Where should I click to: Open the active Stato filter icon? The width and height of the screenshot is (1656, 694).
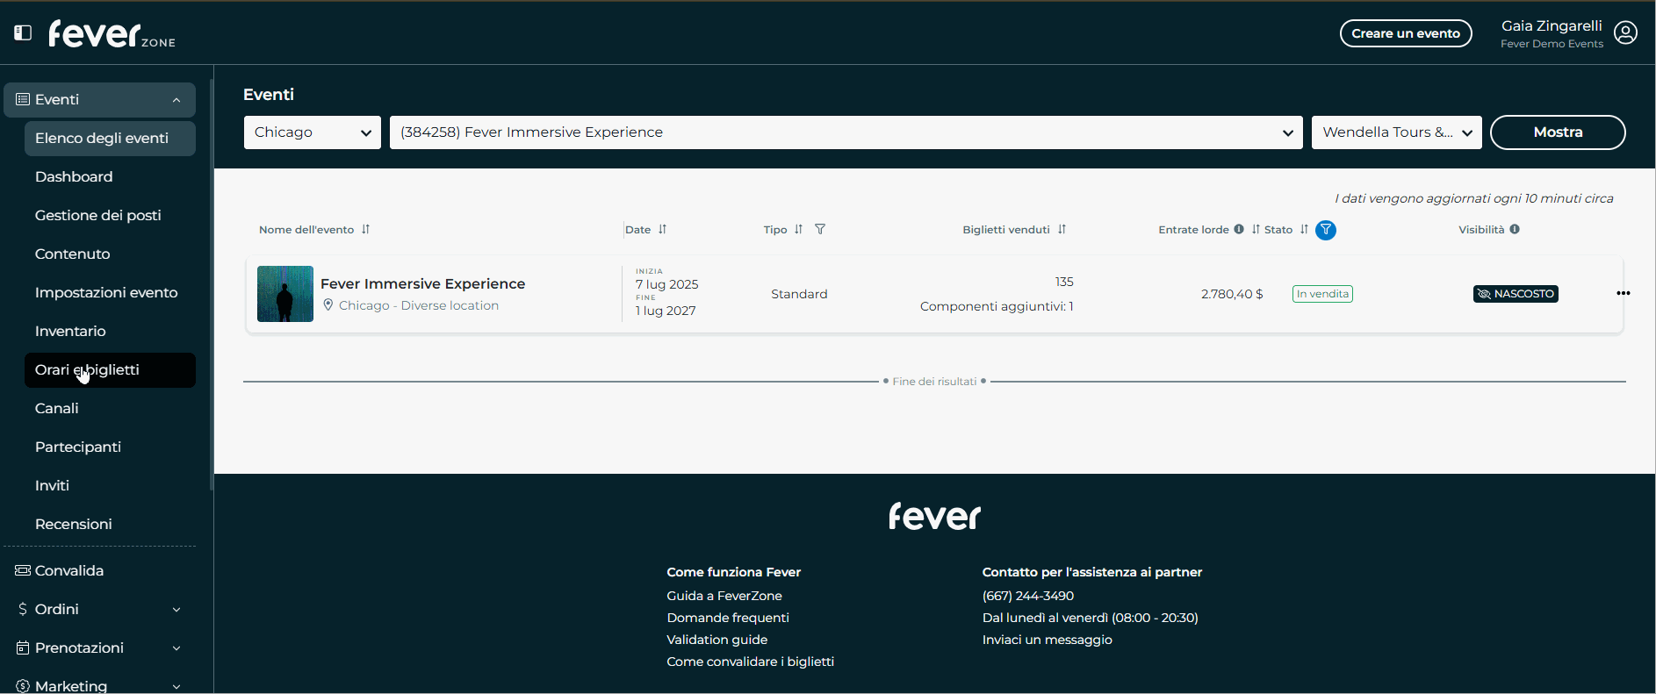[1326, 230]
